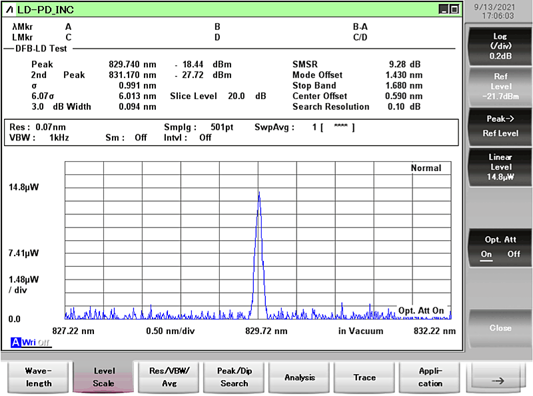The height and width of the screenshot is (396, 533).
Task: Open Res/VBW/Avg settings
Action: (169, 377)
